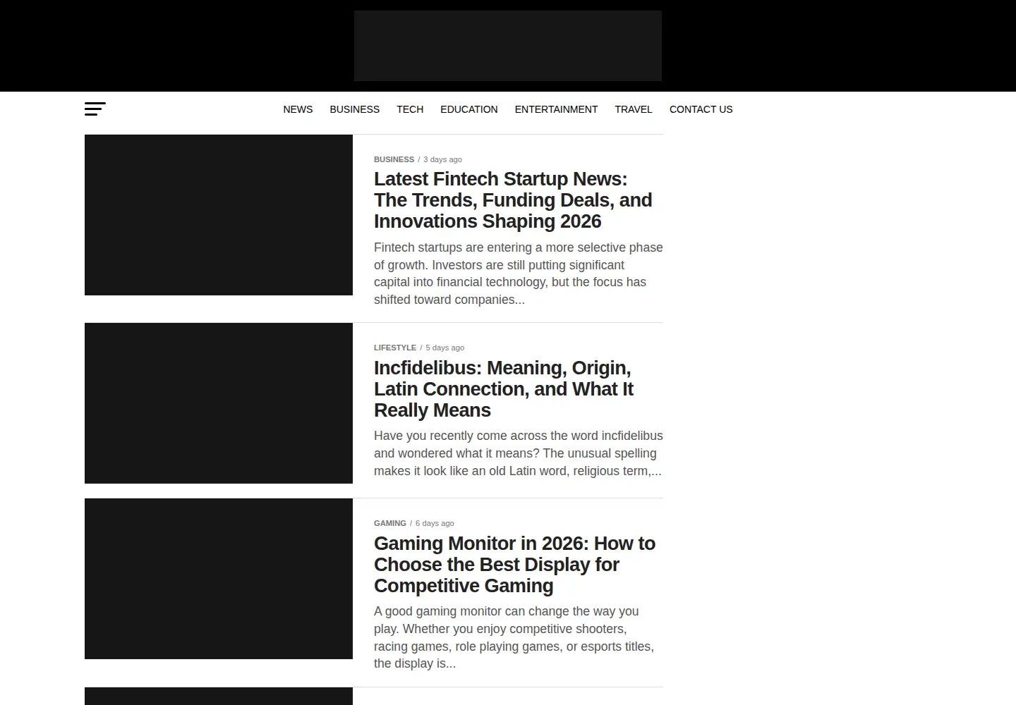Select TECH in the navigation bar
Screen dimensions: 1016x705
(410, 109)
